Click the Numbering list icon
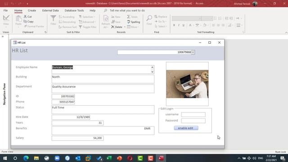Viewport: 288px width, 162px height. pyautogui.click(x=220, y=18)
